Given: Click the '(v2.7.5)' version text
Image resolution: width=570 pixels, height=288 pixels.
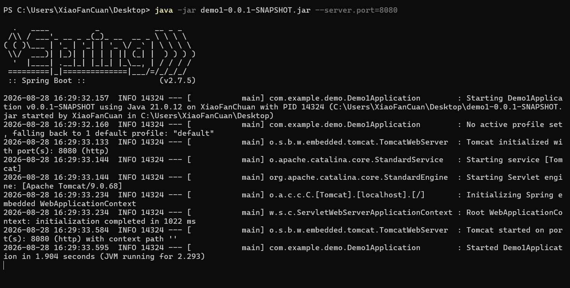Looking at the screenshot, I should (x=178, y=81).
